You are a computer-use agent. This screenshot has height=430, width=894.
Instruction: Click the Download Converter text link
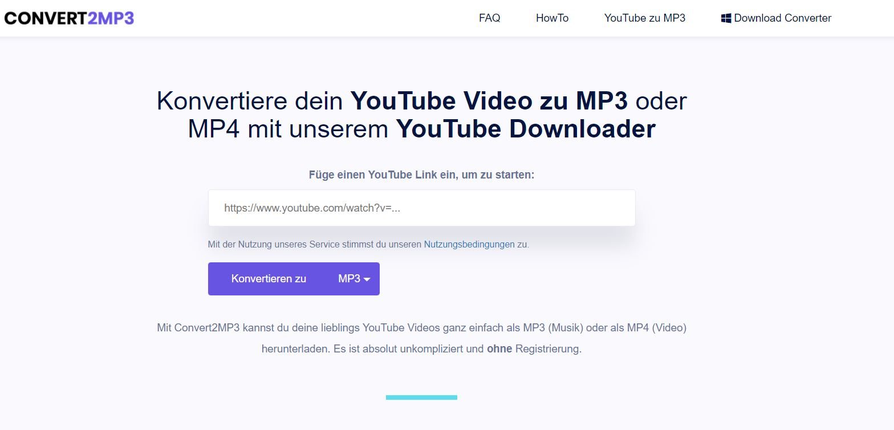pyautogui.click(x=782, y=18)
